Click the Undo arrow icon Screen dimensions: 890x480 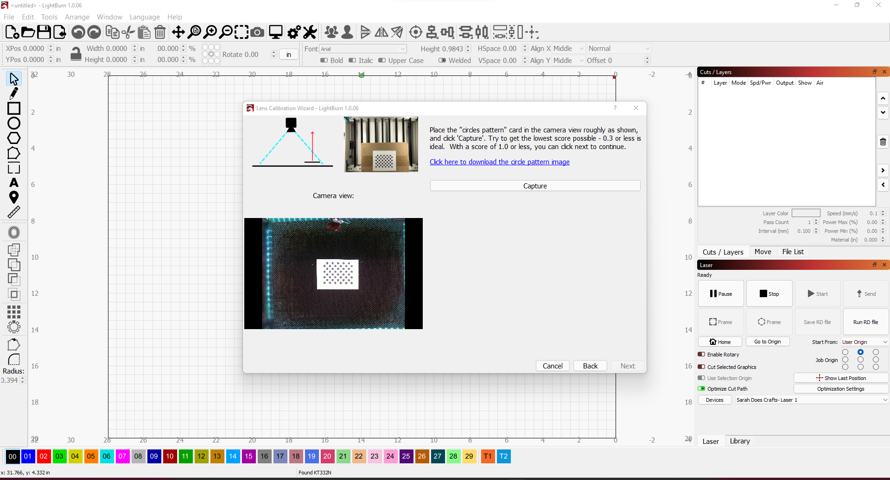78,32
